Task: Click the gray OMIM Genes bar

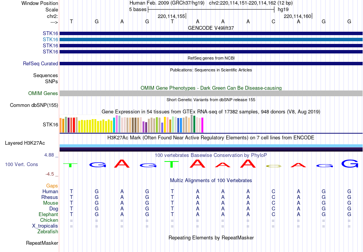Action: (211, 93)
